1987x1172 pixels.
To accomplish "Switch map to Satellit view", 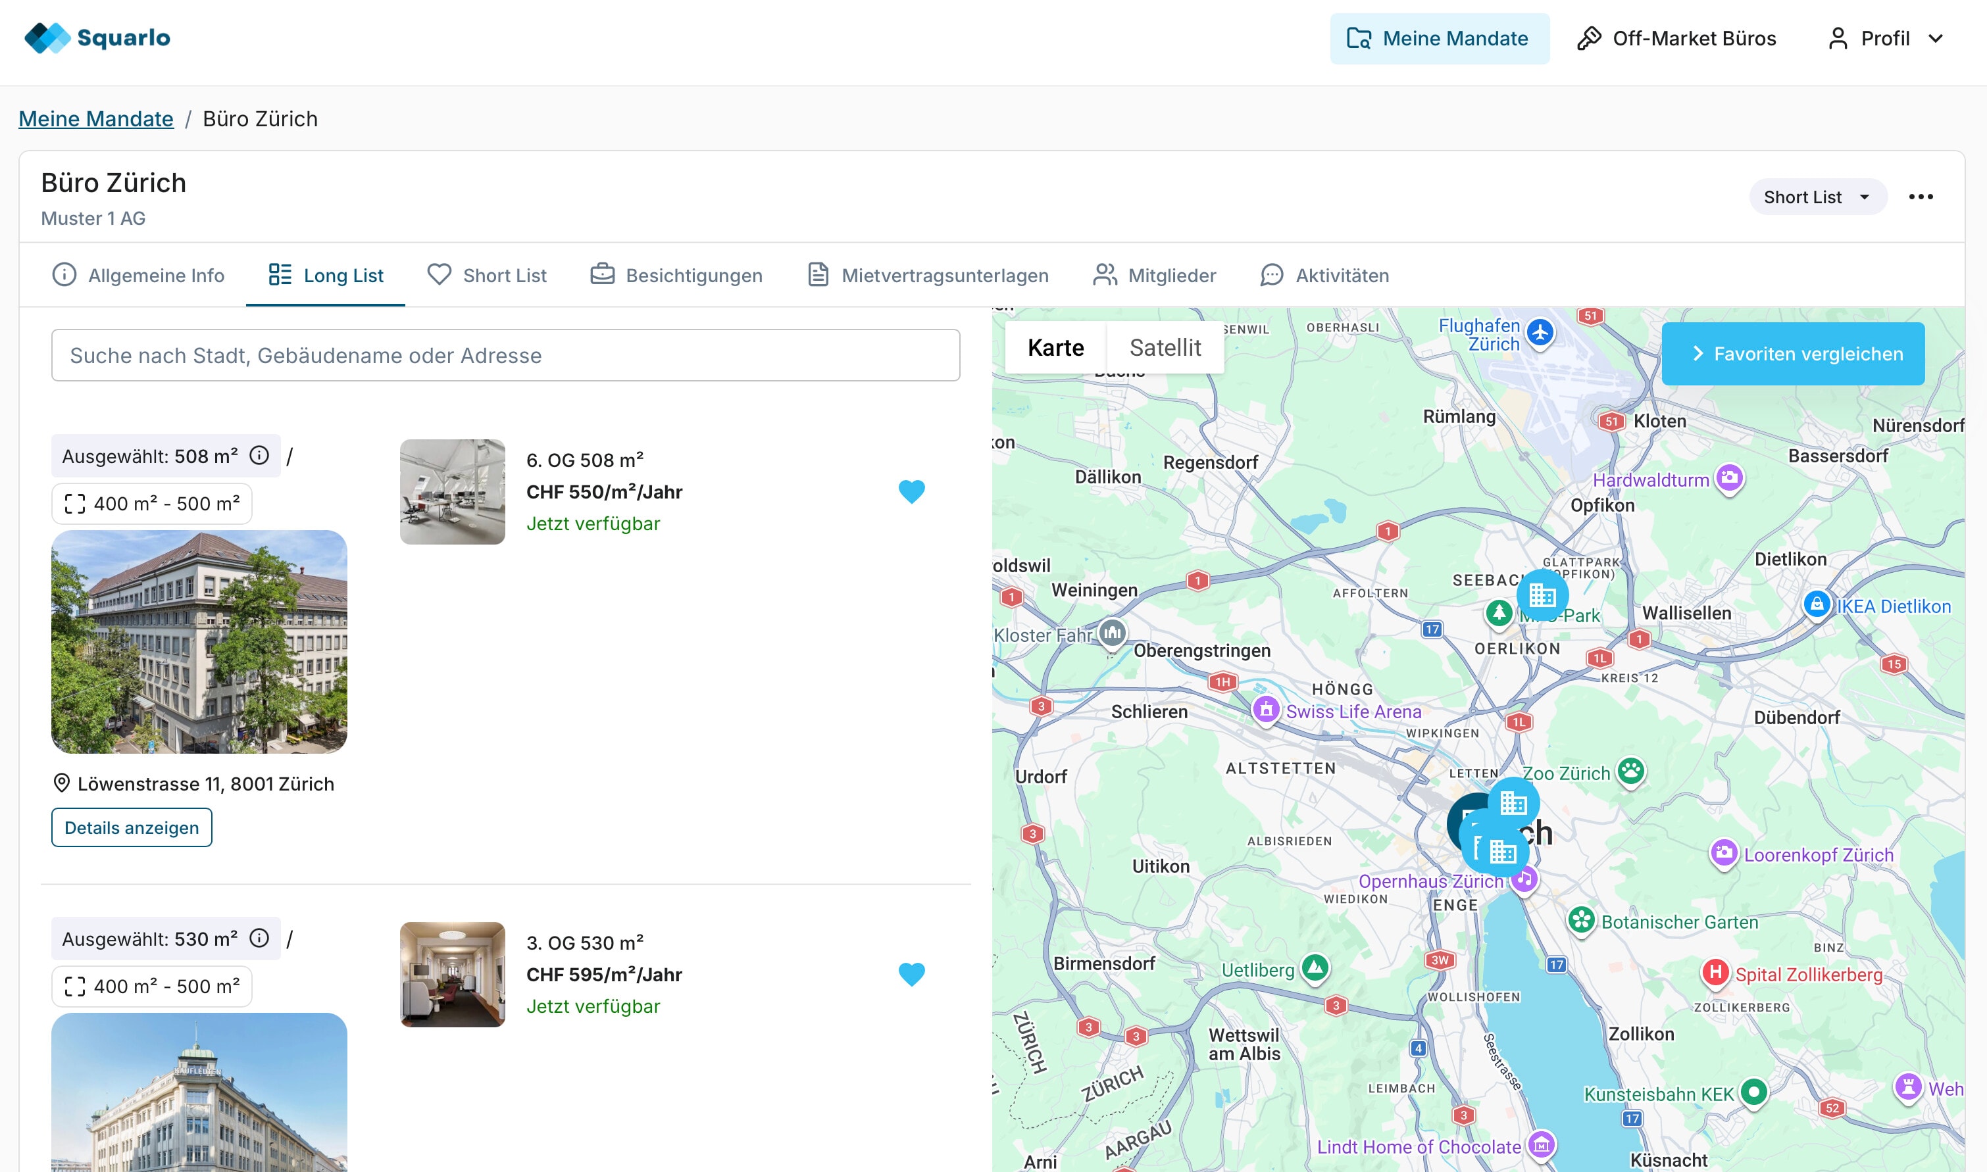I will [x=1165, y=347].
